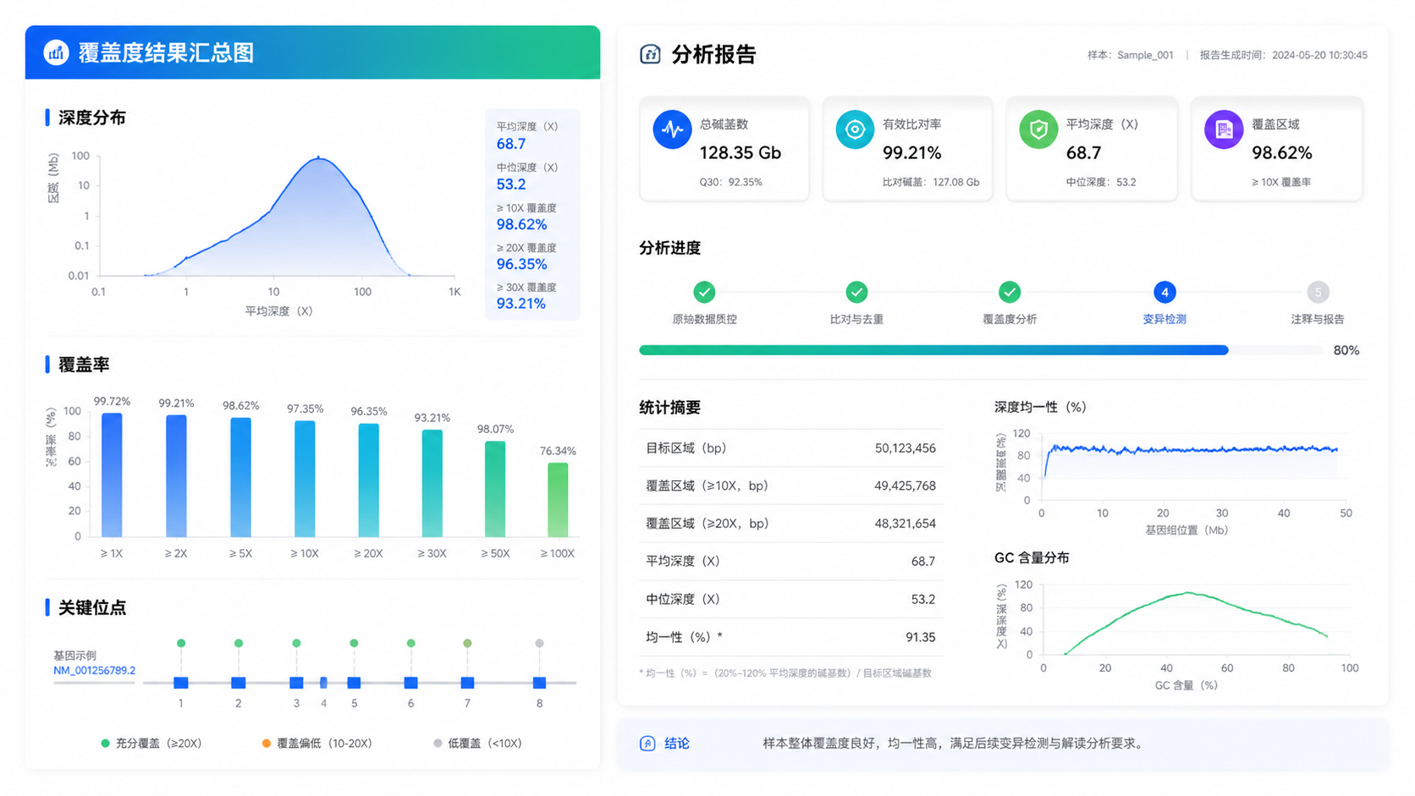Select the greyed step 5 circle
Image resolution: width=1415 pixels, height=796 pixels.
click(x=1318, y=292)
